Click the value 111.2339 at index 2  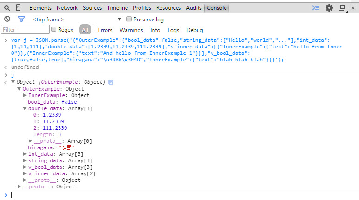[x=55, y=128]
